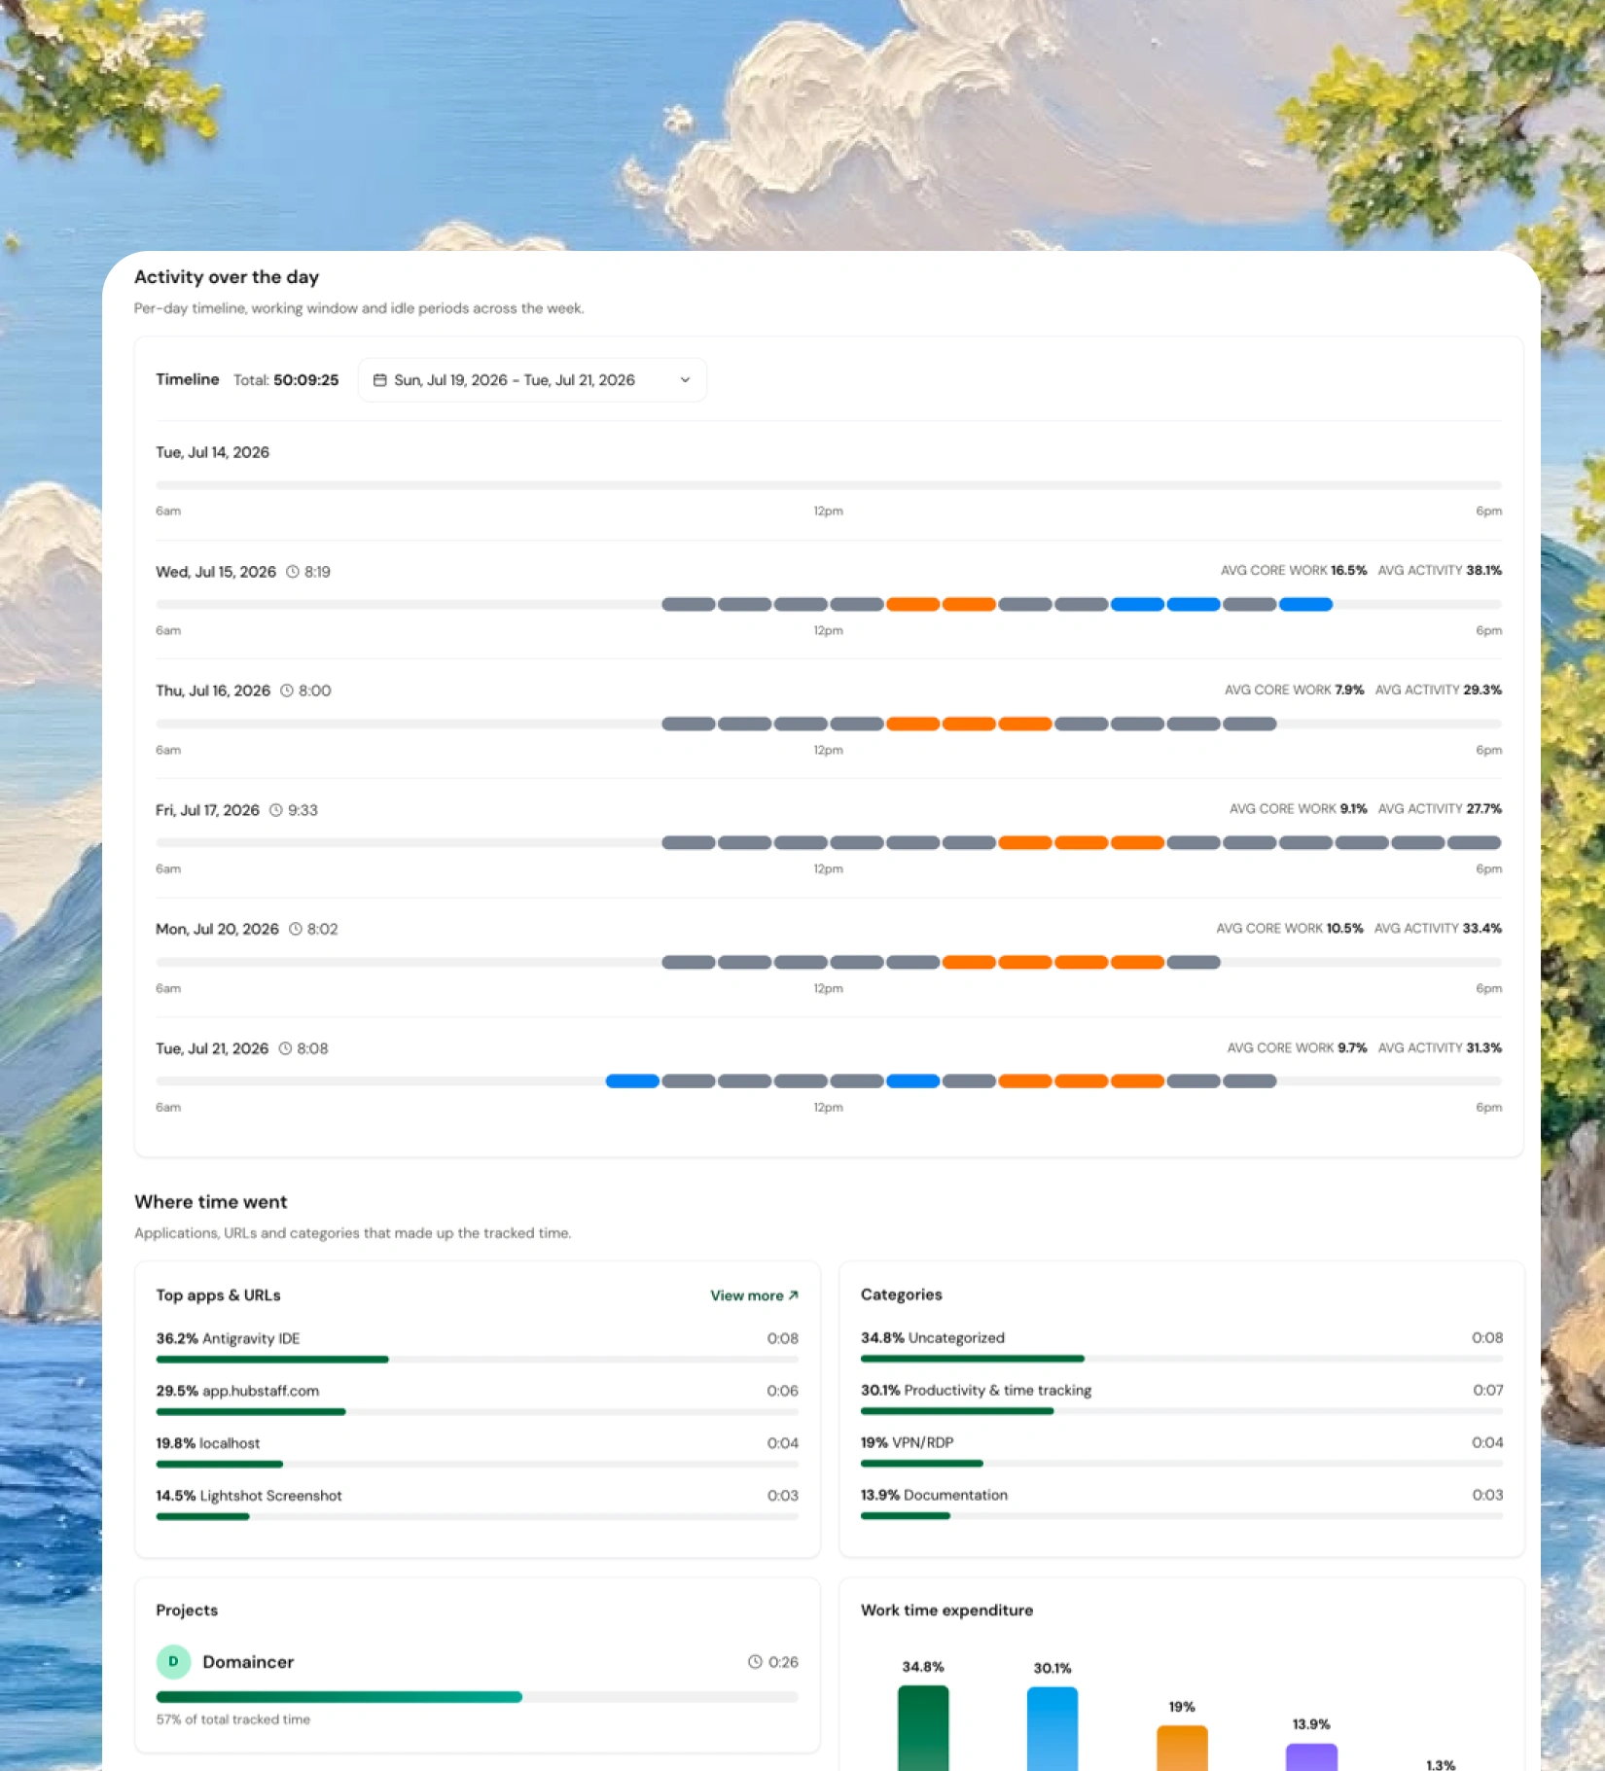1605x1771 pixels.
Task: Click the Work time expenditure heading
Action: (946, 1611)
